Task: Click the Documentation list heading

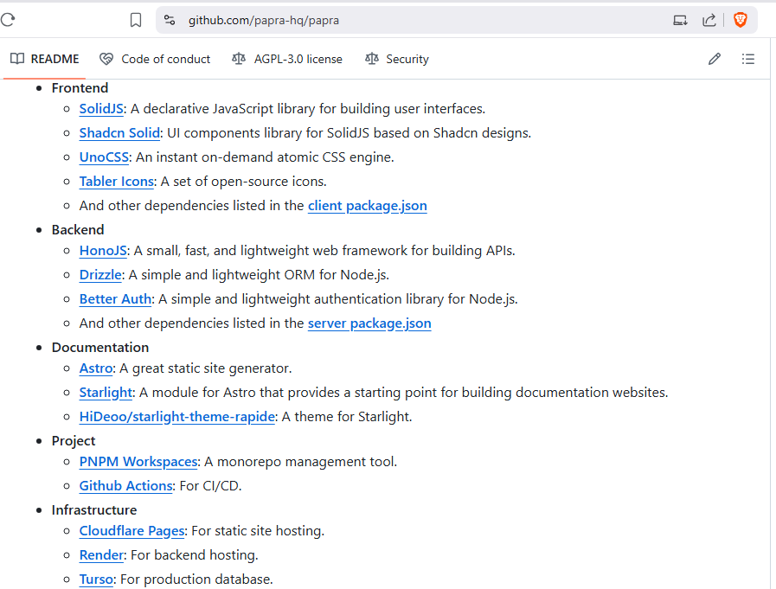Action: click(x=100, y=348)
